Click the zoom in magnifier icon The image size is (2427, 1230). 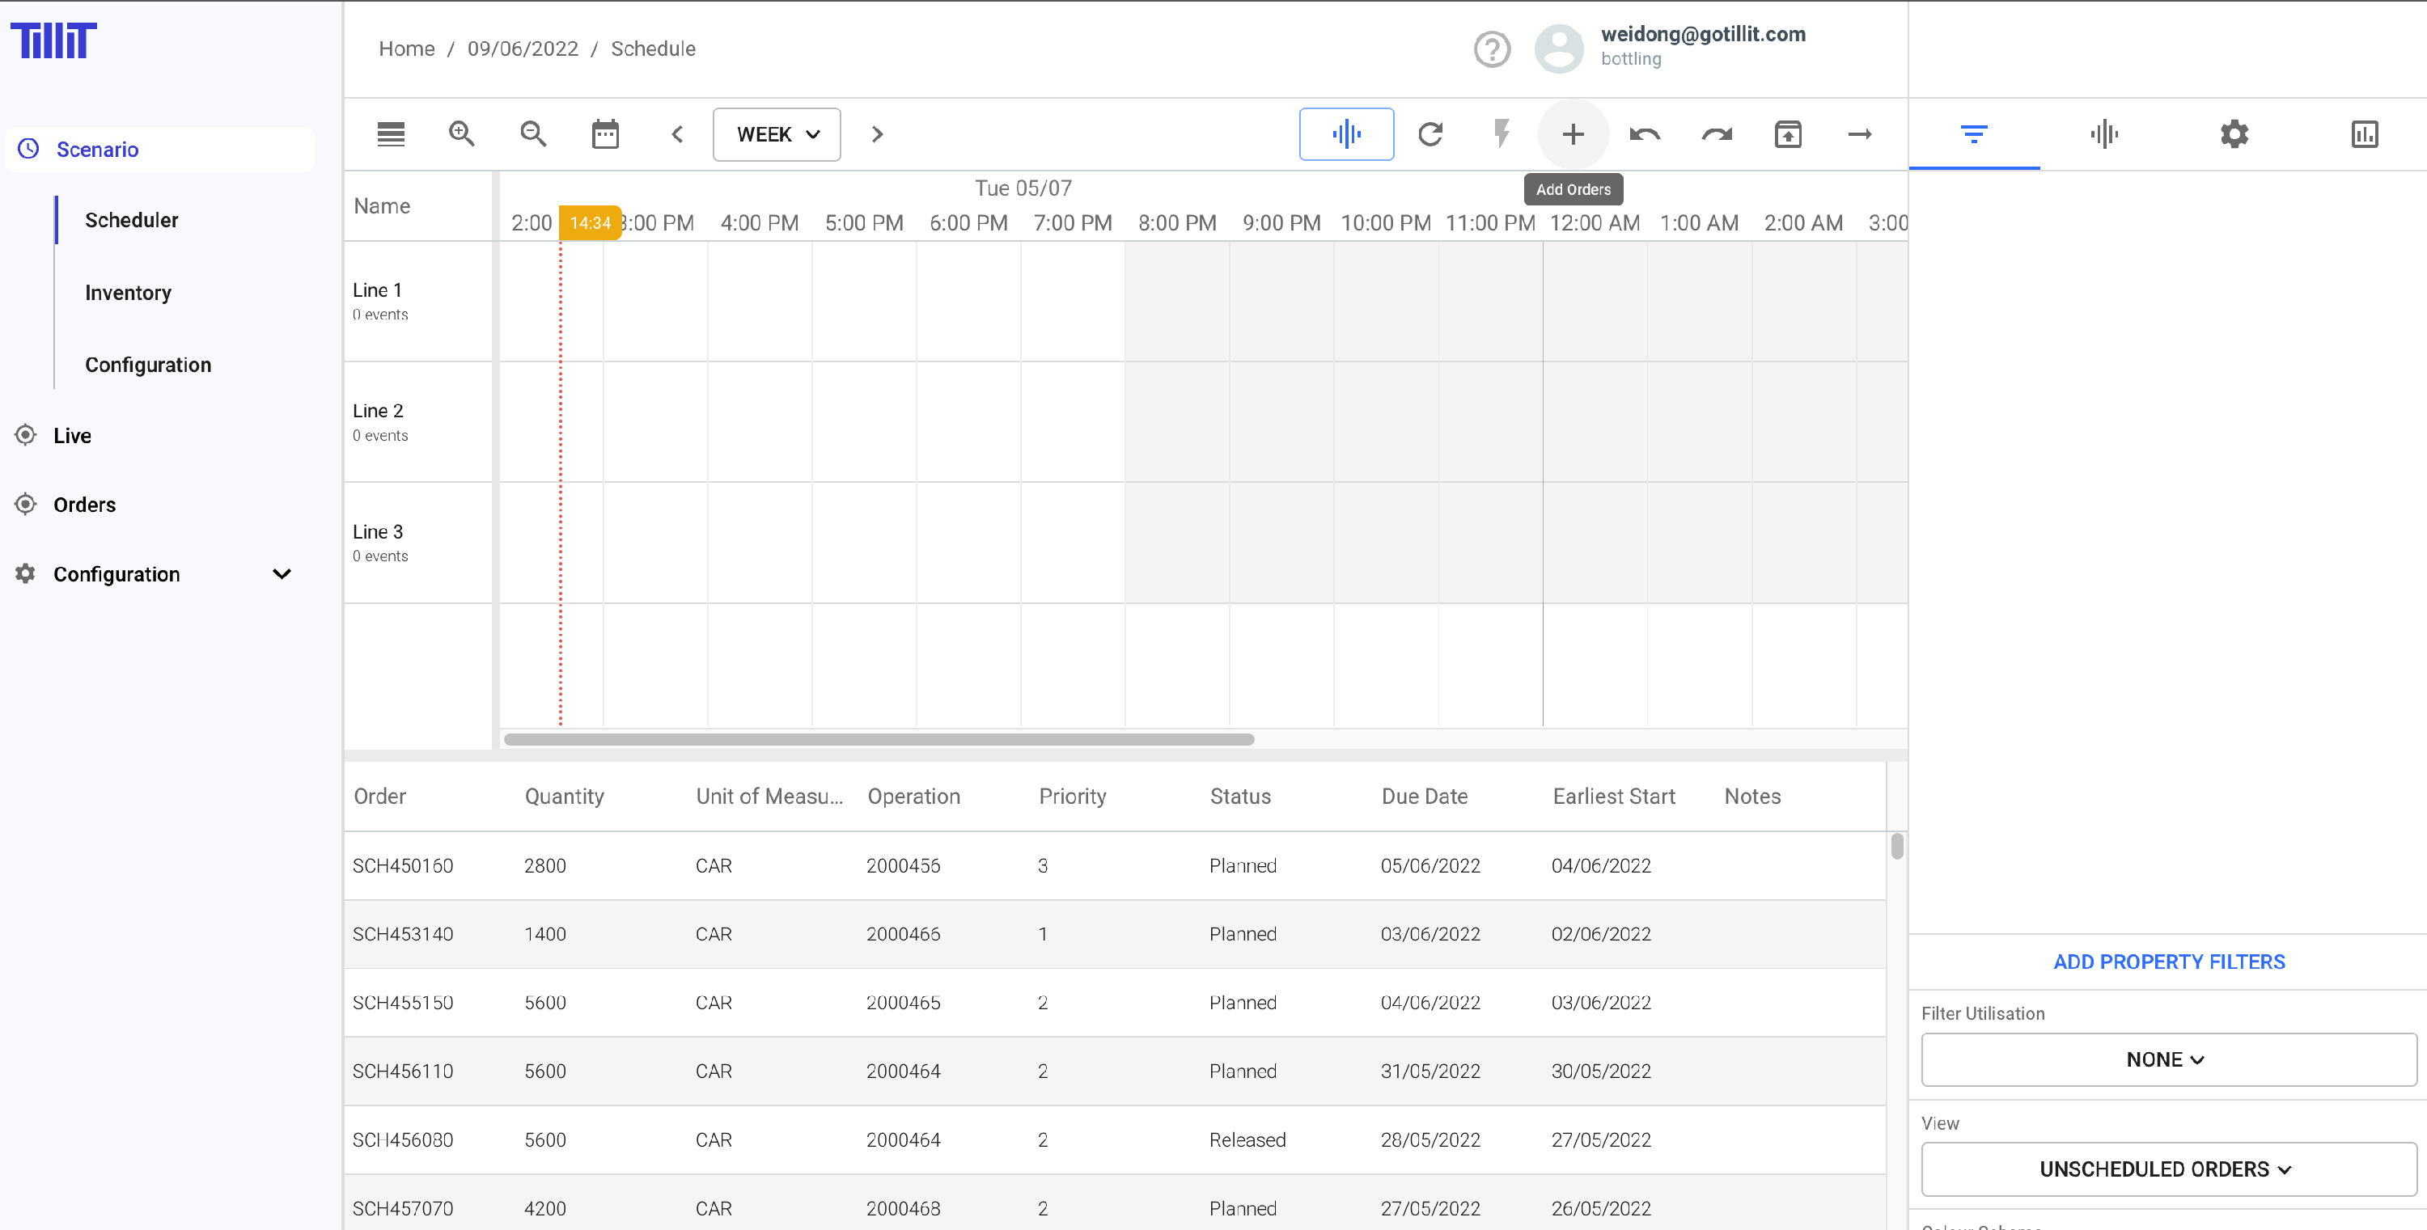[460, 135]
